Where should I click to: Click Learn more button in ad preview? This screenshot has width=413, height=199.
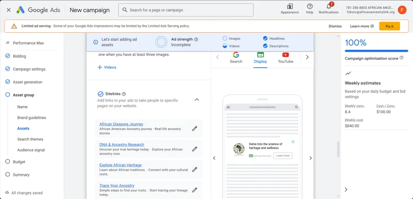tap(283, 156)
